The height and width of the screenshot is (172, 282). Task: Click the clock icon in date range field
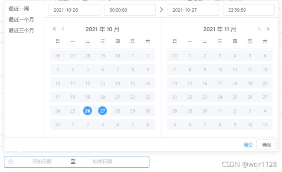pos(11,162)
